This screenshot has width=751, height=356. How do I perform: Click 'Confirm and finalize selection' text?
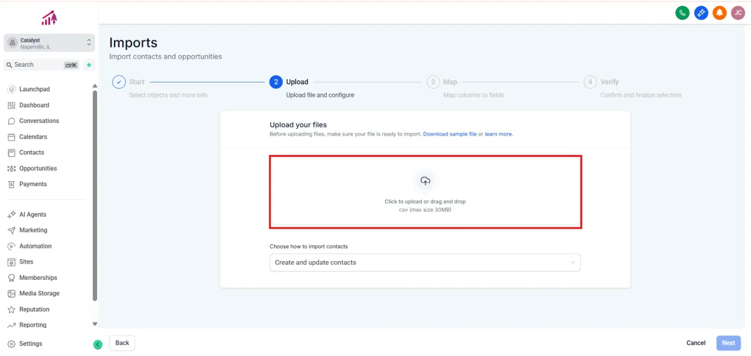(x=641, y=95)
